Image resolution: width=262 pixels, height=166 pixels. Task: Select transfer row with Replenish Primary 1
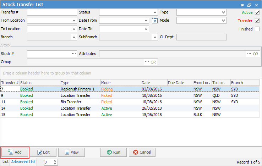[x=130, y=89]
